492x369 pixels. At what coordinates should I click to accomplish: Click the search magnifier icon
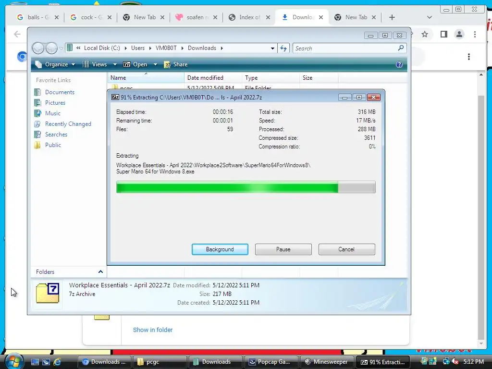[x=401, y=48]
